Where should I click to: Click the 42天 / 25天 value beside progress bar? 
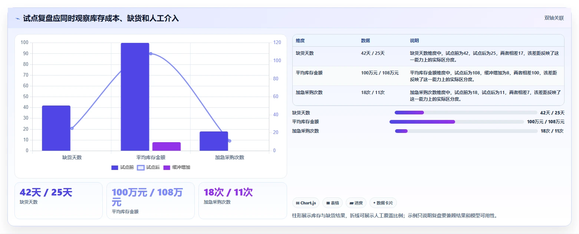pyautogui.click(x=552, y=113)
